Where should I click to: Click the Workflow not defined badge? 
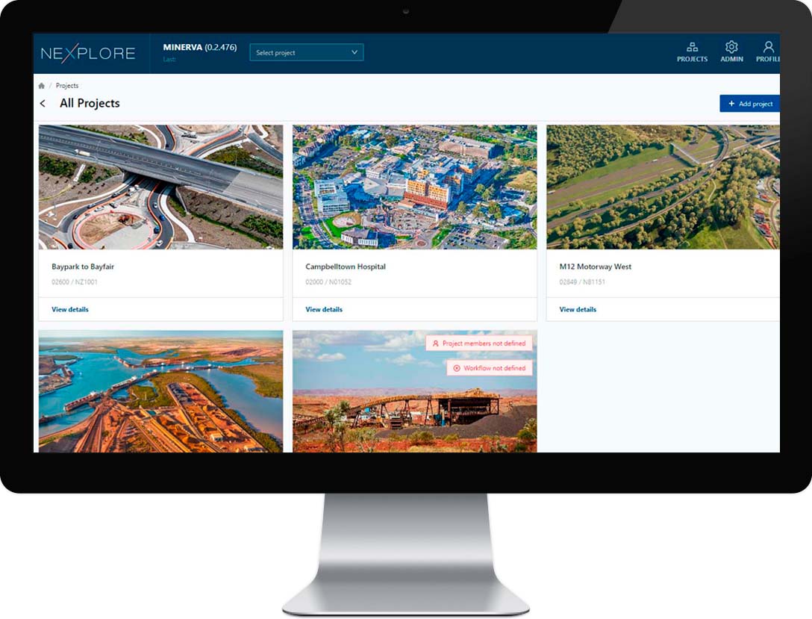(x=490, y=368)
